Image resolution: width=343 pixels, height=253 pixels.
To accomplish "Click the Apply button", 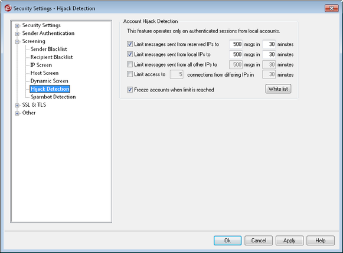I will [289, 241].
